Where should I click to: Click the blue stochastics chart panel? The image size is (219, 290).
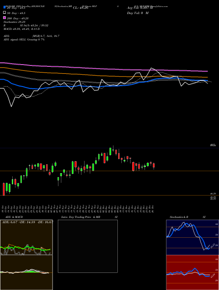click(192, 237)
